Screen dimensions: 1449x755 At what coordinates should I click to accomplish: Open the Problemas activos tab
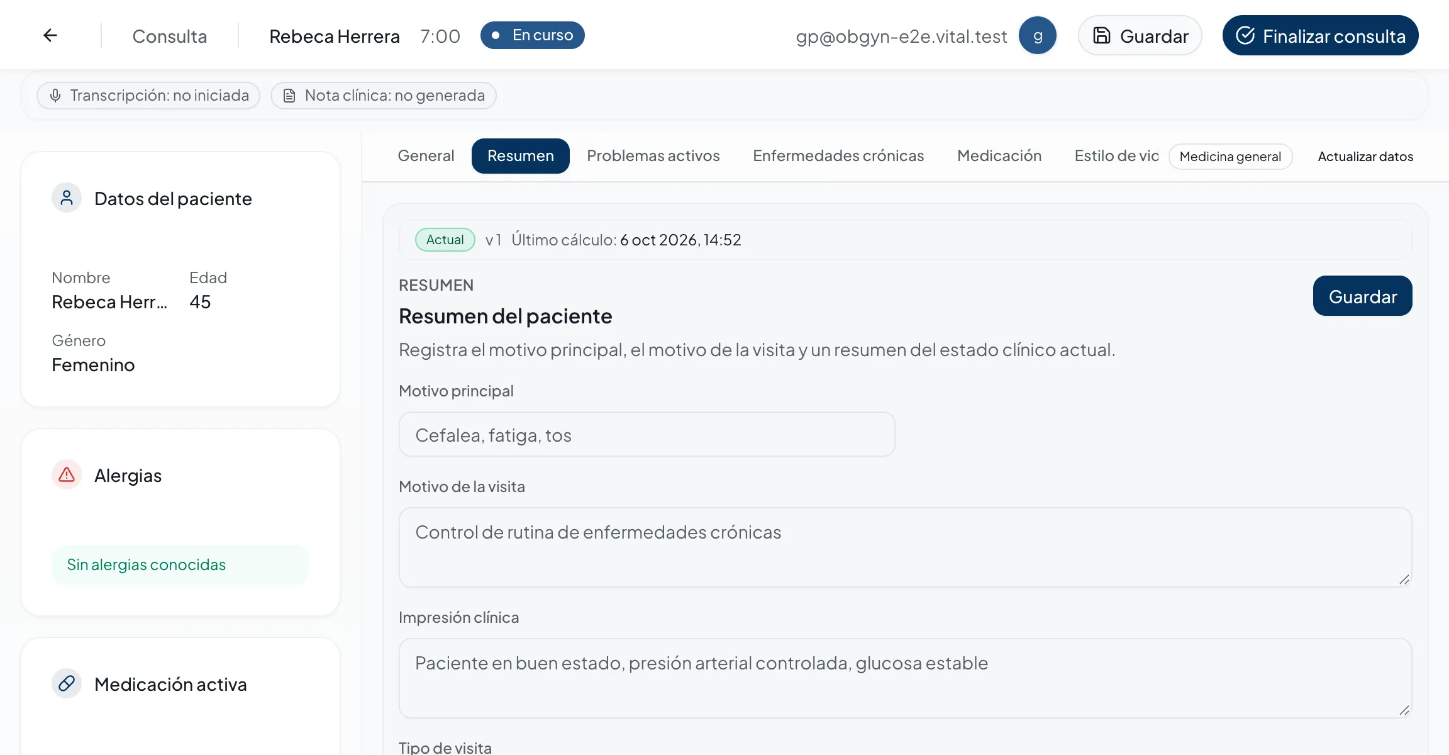(x=653, y=155)
